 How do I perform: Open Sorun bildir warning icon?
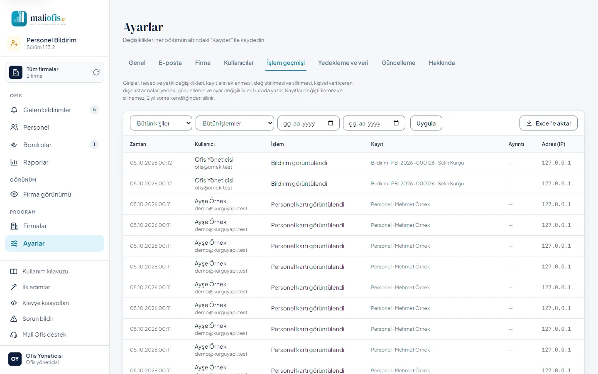[14, 319]
